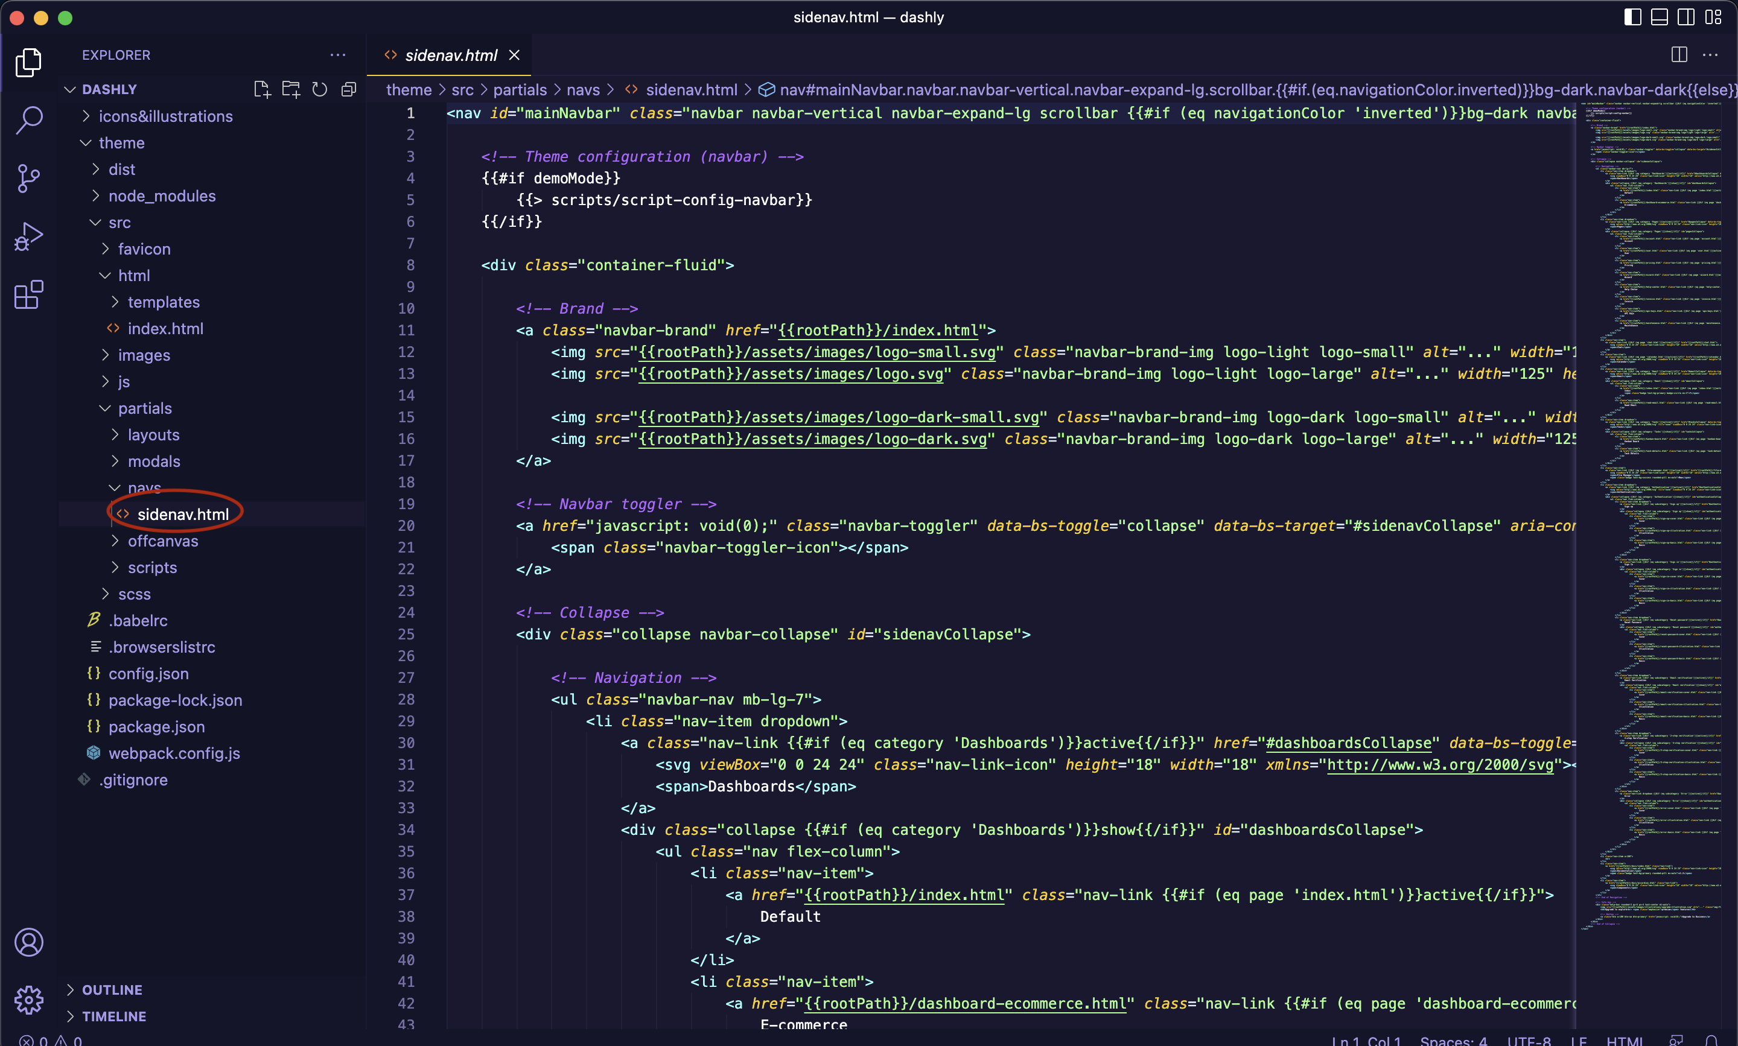Collapse the DASHLY workspace root
The image size is (1738, 1046).
pos(109,89)
